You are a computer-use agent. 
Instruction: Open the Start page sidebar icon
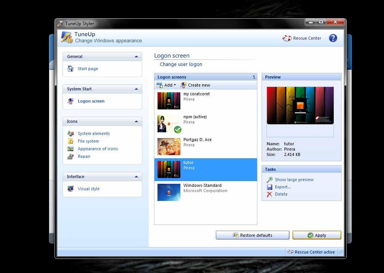71,69
